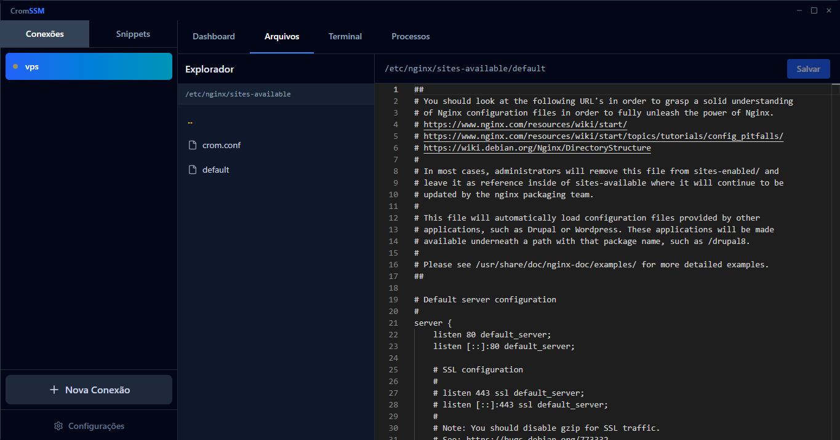Screen dimensions: 840x440
Task: Click the status dot on vps connection
Action: [15, 66]
